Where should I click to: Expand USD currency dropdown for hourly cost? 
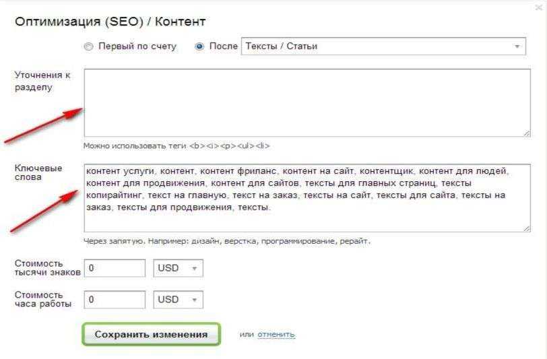(178, 300)
